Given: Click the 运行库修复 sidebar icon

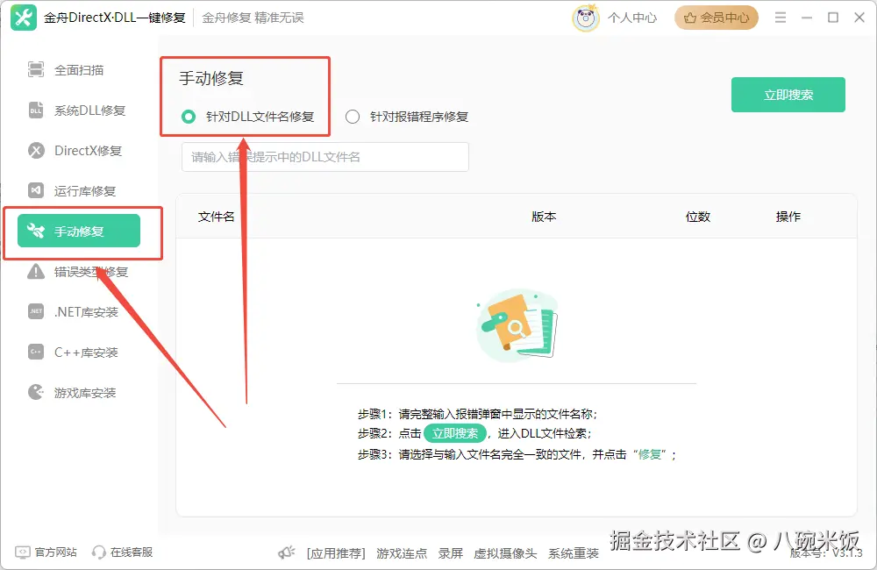Looking at the screenshot, I should [36, 191].
